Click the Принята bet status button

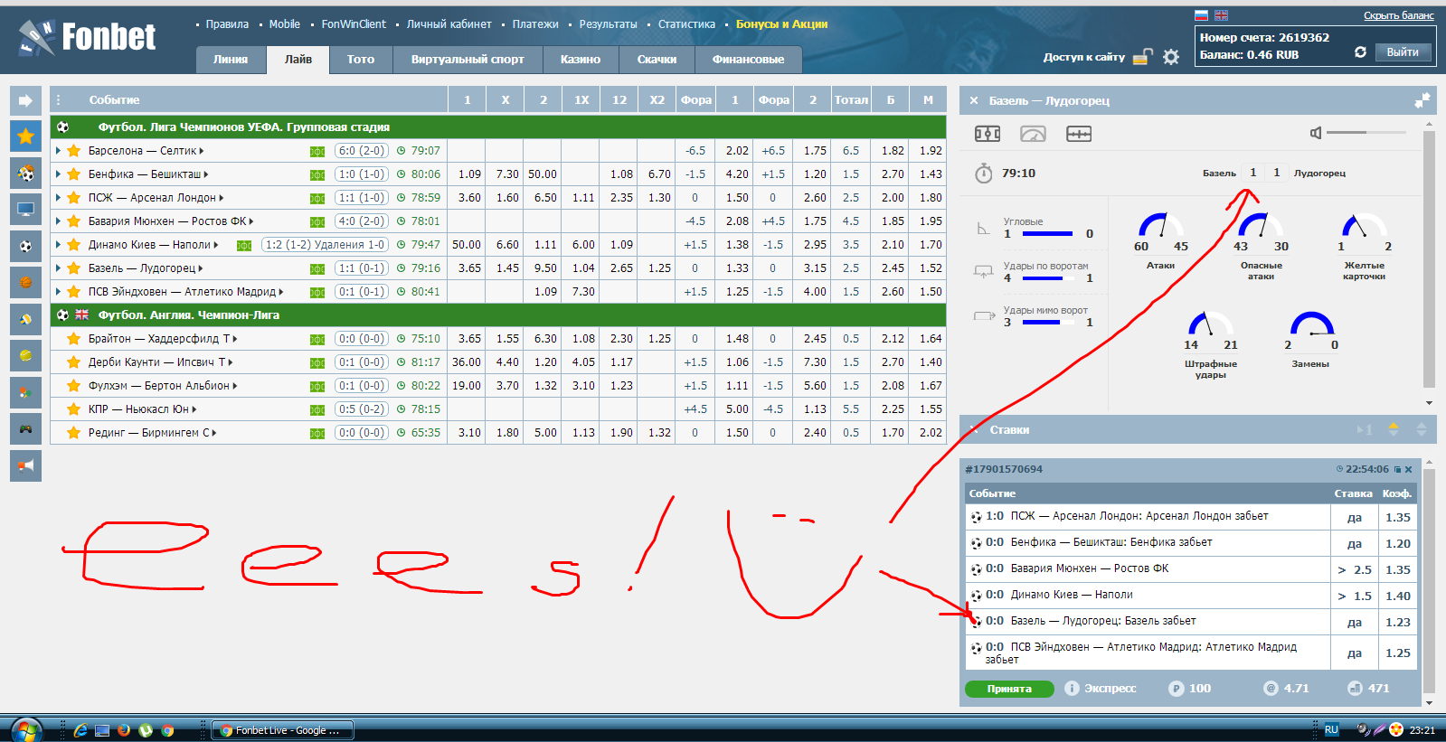pyautogui.click(x=1009, y=689)
